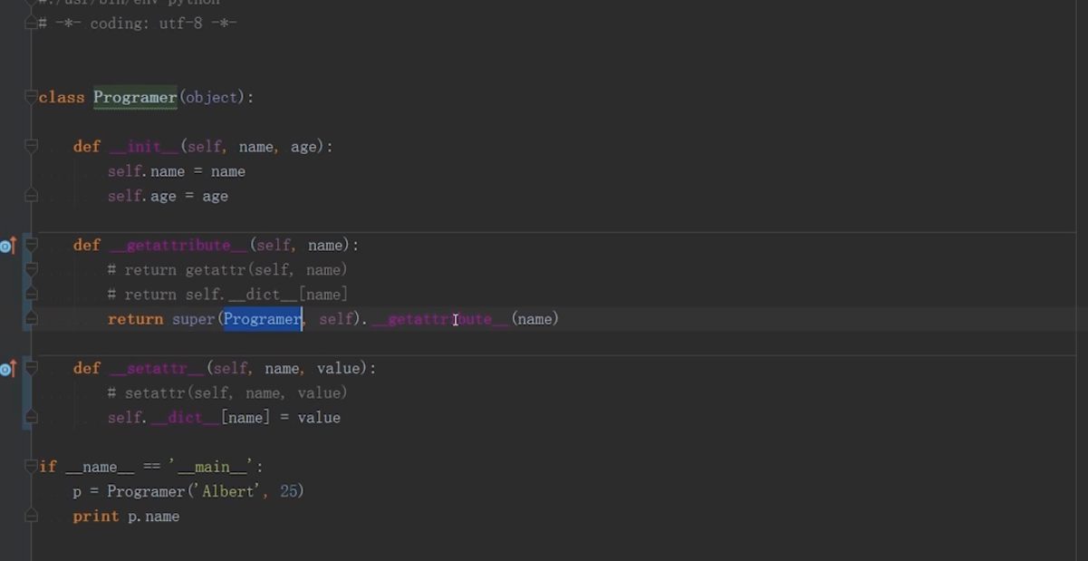Collapse the __init__ method fold marker
This screenshot has height=561, width=1088.
[32, 146]
